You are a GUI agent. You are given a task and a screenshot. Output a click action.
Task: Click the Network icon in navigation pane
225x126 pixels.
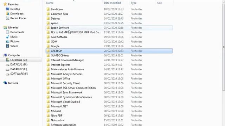coord(5,83)
